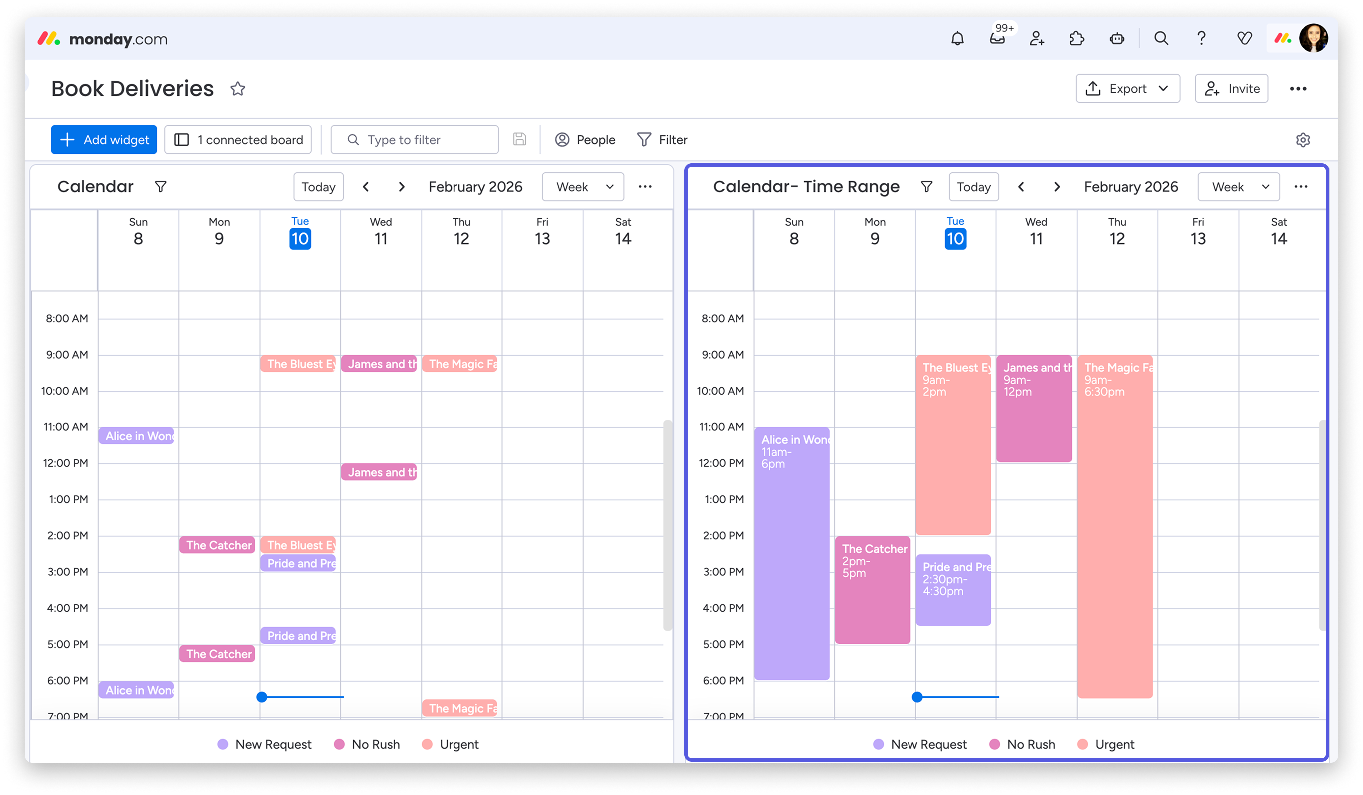Click the invite members icon in top bar
Image resolution: width=1363 pixels, height=795 pixels.
pos(1037,39)
